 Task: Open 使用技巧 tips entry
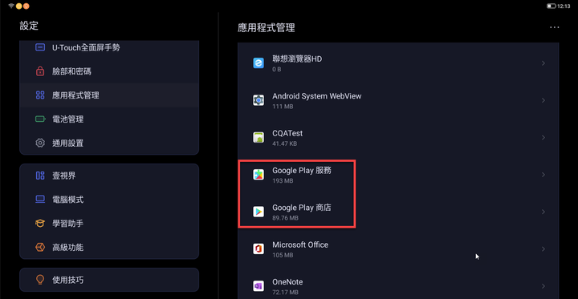[x=109, y=280]
